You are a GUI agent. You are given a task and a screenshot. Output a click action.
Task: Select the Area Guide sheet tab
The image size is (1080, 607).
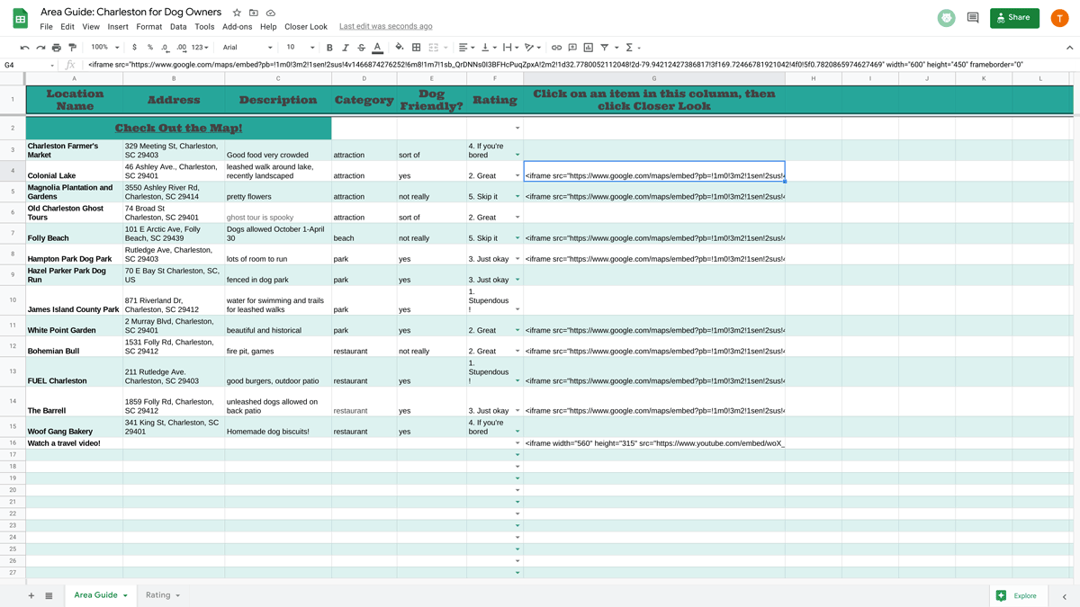[100, 595]
